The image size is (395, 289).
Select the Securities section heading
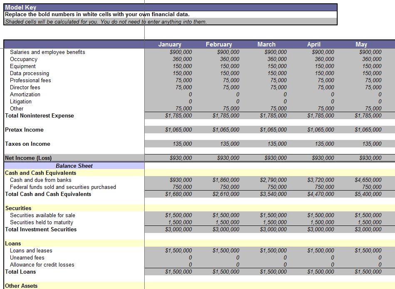coord(18,208)
